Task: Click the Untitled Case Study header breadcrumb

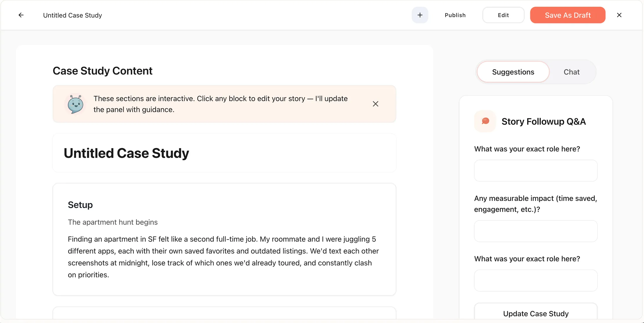Action: tap(72, 15)
